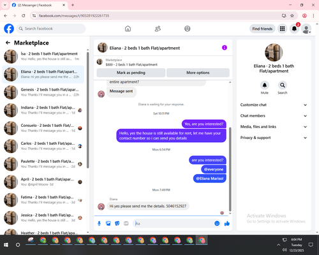This screenshot has width=319, height=255.
Task: Click the browser address bar URL
Action: coord(74,16)
